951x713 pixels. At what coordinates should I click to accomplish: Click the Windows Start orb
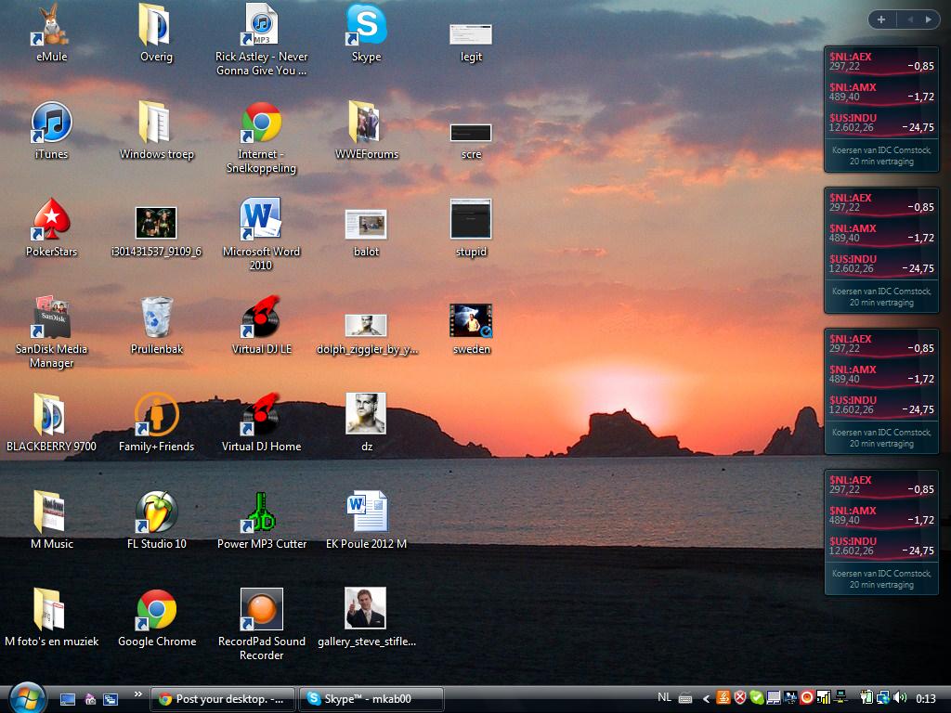click(27, 697)
